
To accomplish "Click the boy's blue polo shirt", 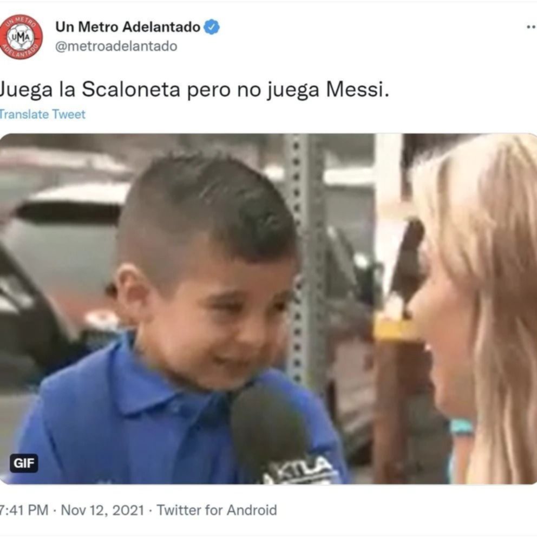I will pos(137,428).
